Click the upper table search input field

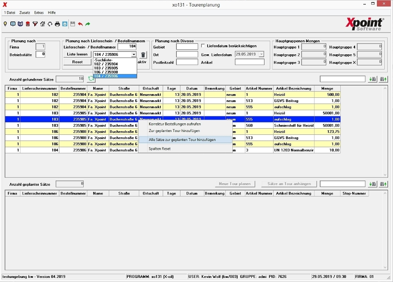click(x=342, y=79)
